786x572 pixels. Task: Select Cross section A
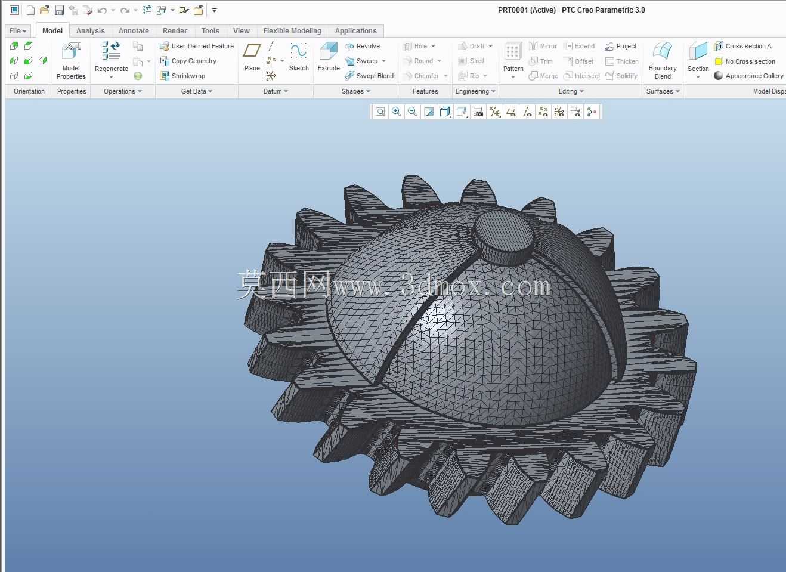click(743, 46)
